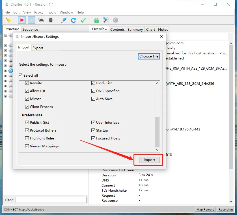Toggle SSL Proxying toolbar icon
This screenshot has width=237, height=215.
point(31,20)
